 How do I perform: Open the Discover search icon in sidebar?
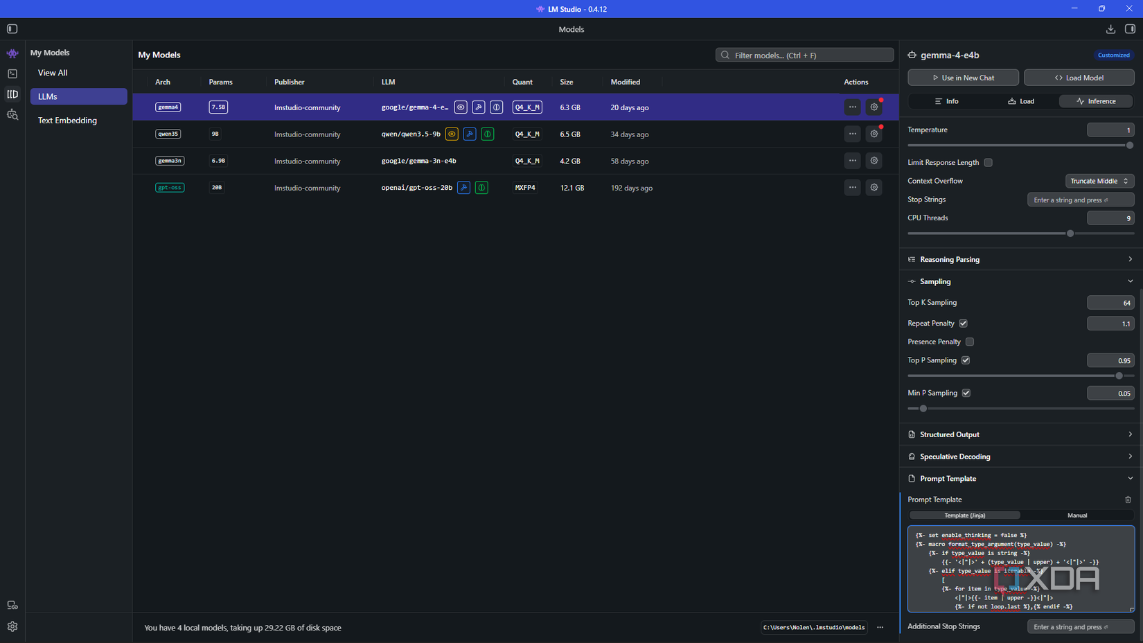click(12, 114)
